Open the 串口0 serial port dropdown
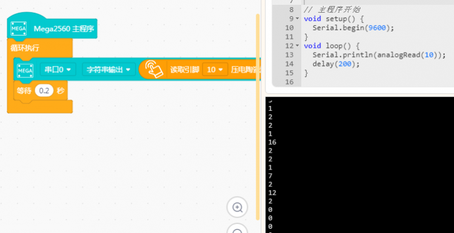Image resolution: width=454 pixels, height=233 pixels. 58,70
